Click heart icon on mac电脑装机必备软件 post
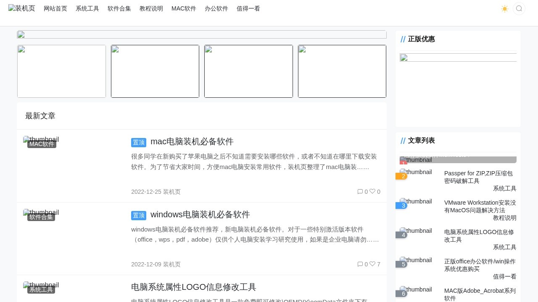The image size is (538, 302). (372, 192)
